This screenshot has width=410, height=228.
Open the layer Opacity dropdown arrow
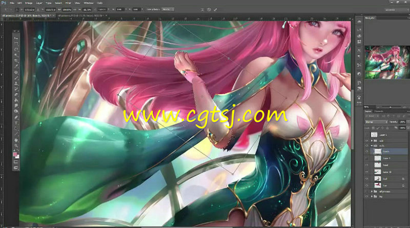408,122
